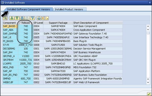This screenshot has width=152, height=96.
Task: Click the vertical scrollbar thumb
Action: click(x=148, y=33)
